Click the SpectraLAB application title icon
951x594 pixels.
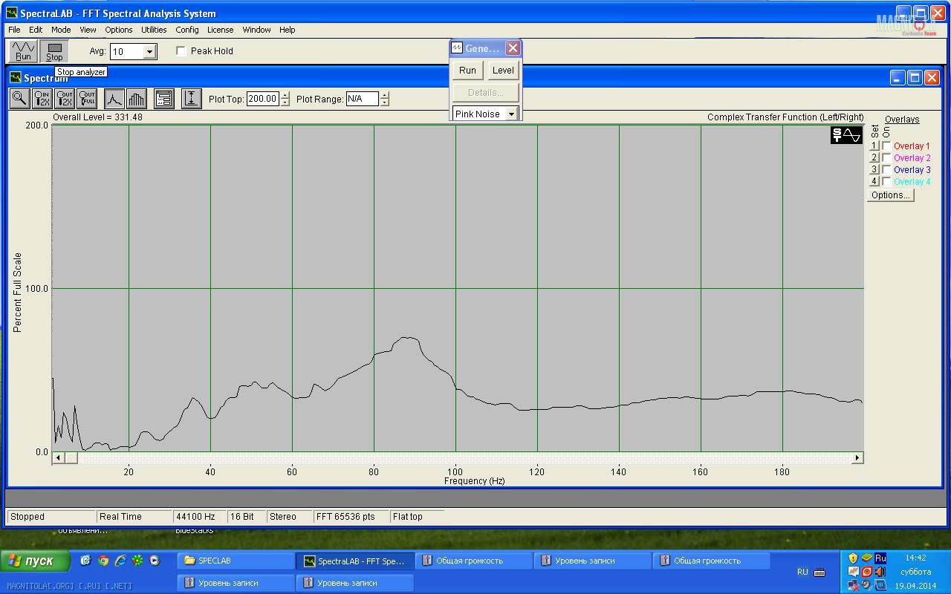(x=11, y=13)
